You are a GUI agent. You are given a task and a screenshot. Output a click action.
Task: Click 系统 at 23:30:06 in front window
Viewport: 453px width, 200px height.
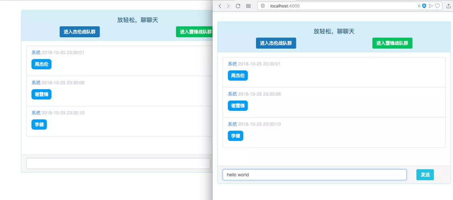tap(233, 94)
